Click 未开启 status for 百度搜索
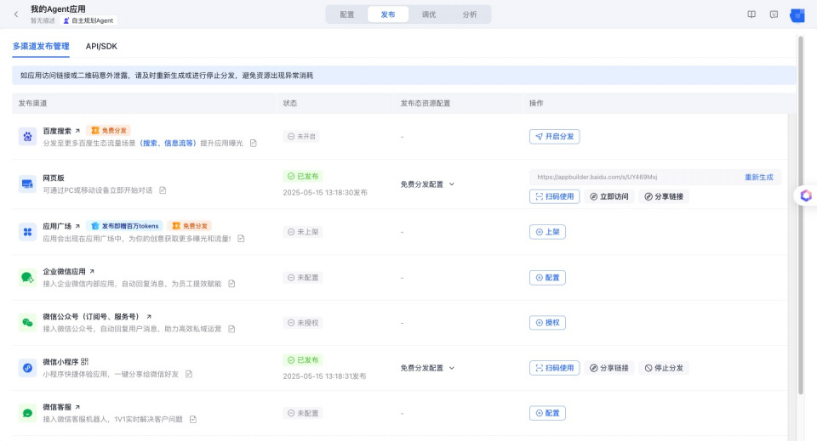 click(301, 137)
